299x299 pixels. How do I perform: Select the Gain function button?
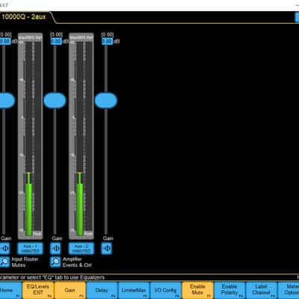[x=70, y=290]
